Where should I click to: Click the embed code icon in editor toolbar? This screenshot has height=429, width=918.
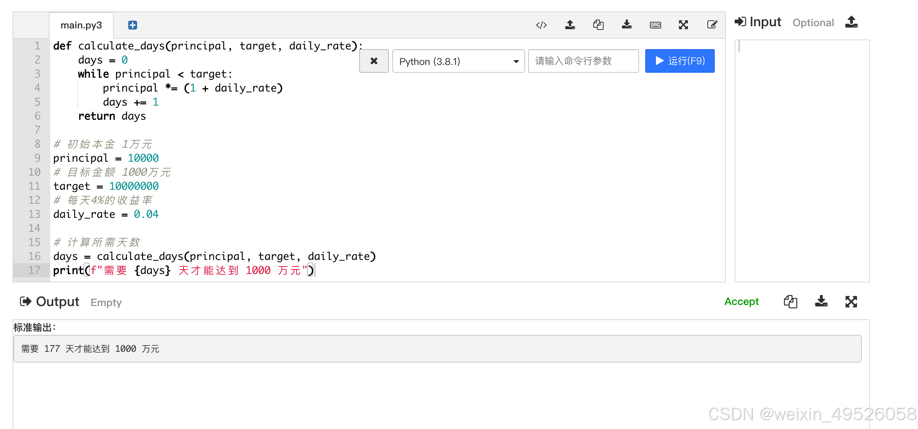541,25
